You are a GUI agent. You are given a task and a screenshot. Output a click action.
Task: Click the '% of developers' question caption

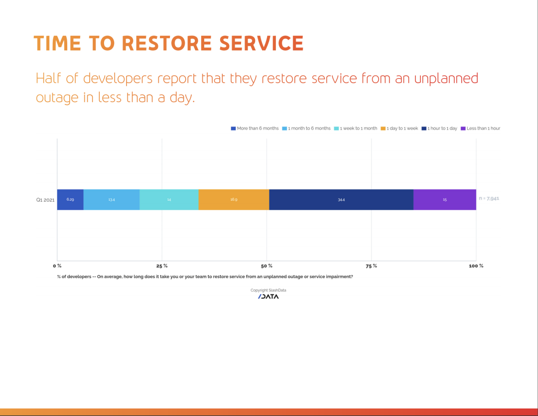click(x=205, y=277)
